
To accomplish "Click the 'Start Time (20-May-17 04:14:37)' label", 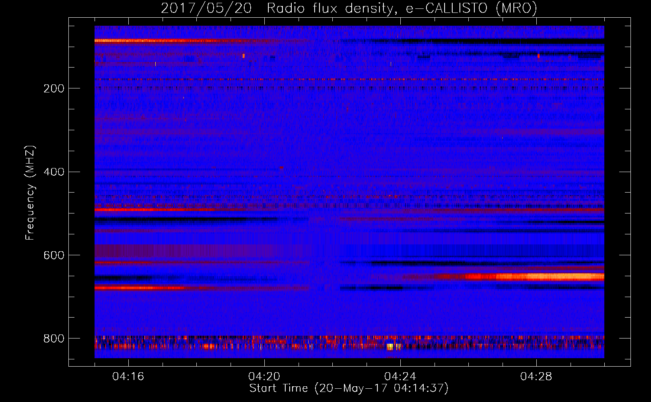I will pyautogui.click(x=349, y=388).
